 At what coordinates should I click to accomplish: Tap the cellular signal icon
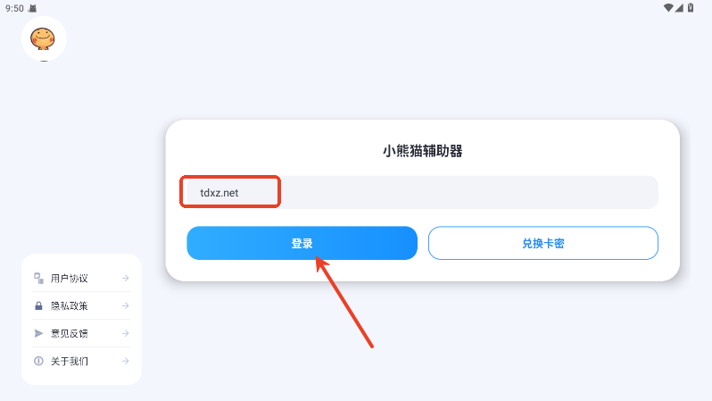point(679,8)
